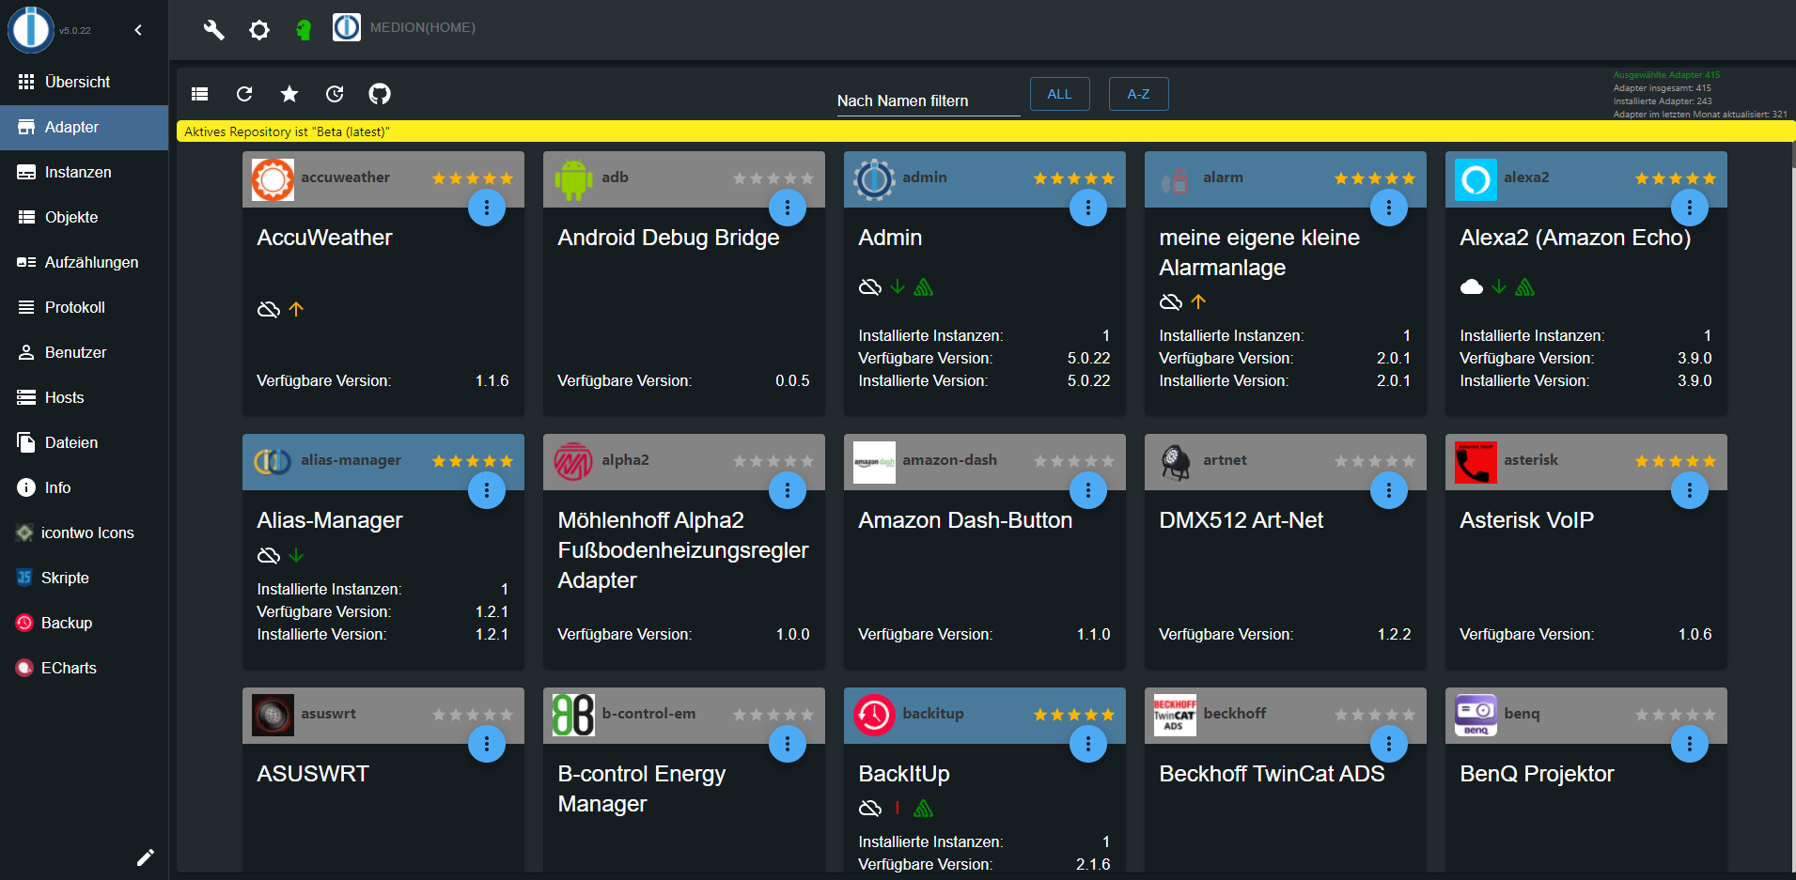Open Hosts in the sidebar
The image size is (1796, 880).
85,397
